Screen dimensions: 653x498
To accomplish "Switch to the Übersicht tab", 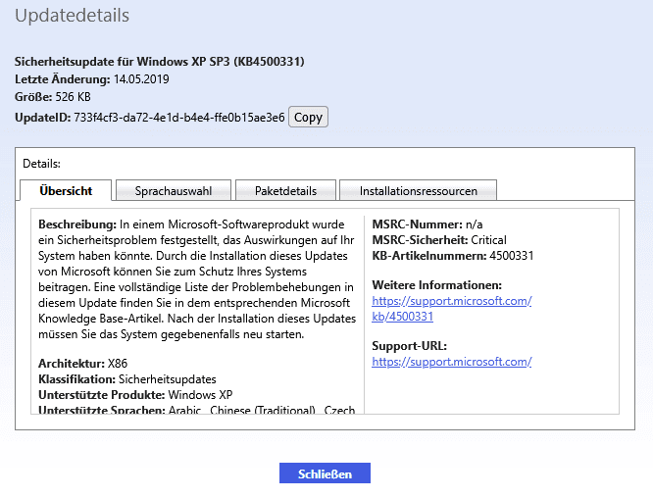I will tap(66, 191).
